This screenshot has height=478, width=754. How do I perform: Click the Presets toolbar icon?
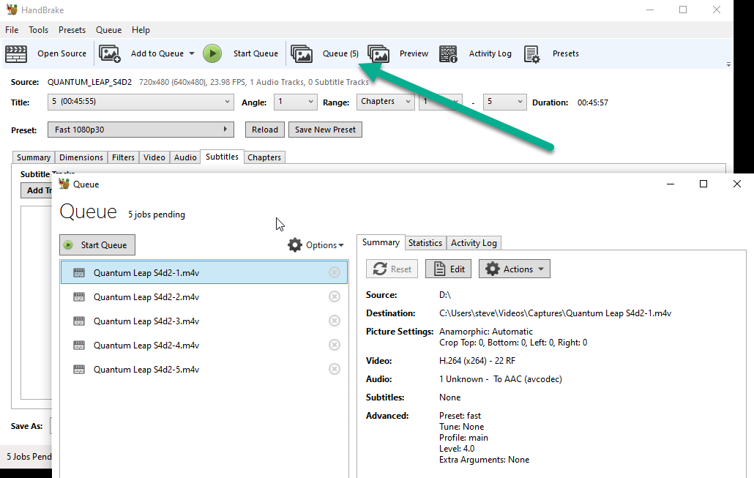click(x=532, y=54)
